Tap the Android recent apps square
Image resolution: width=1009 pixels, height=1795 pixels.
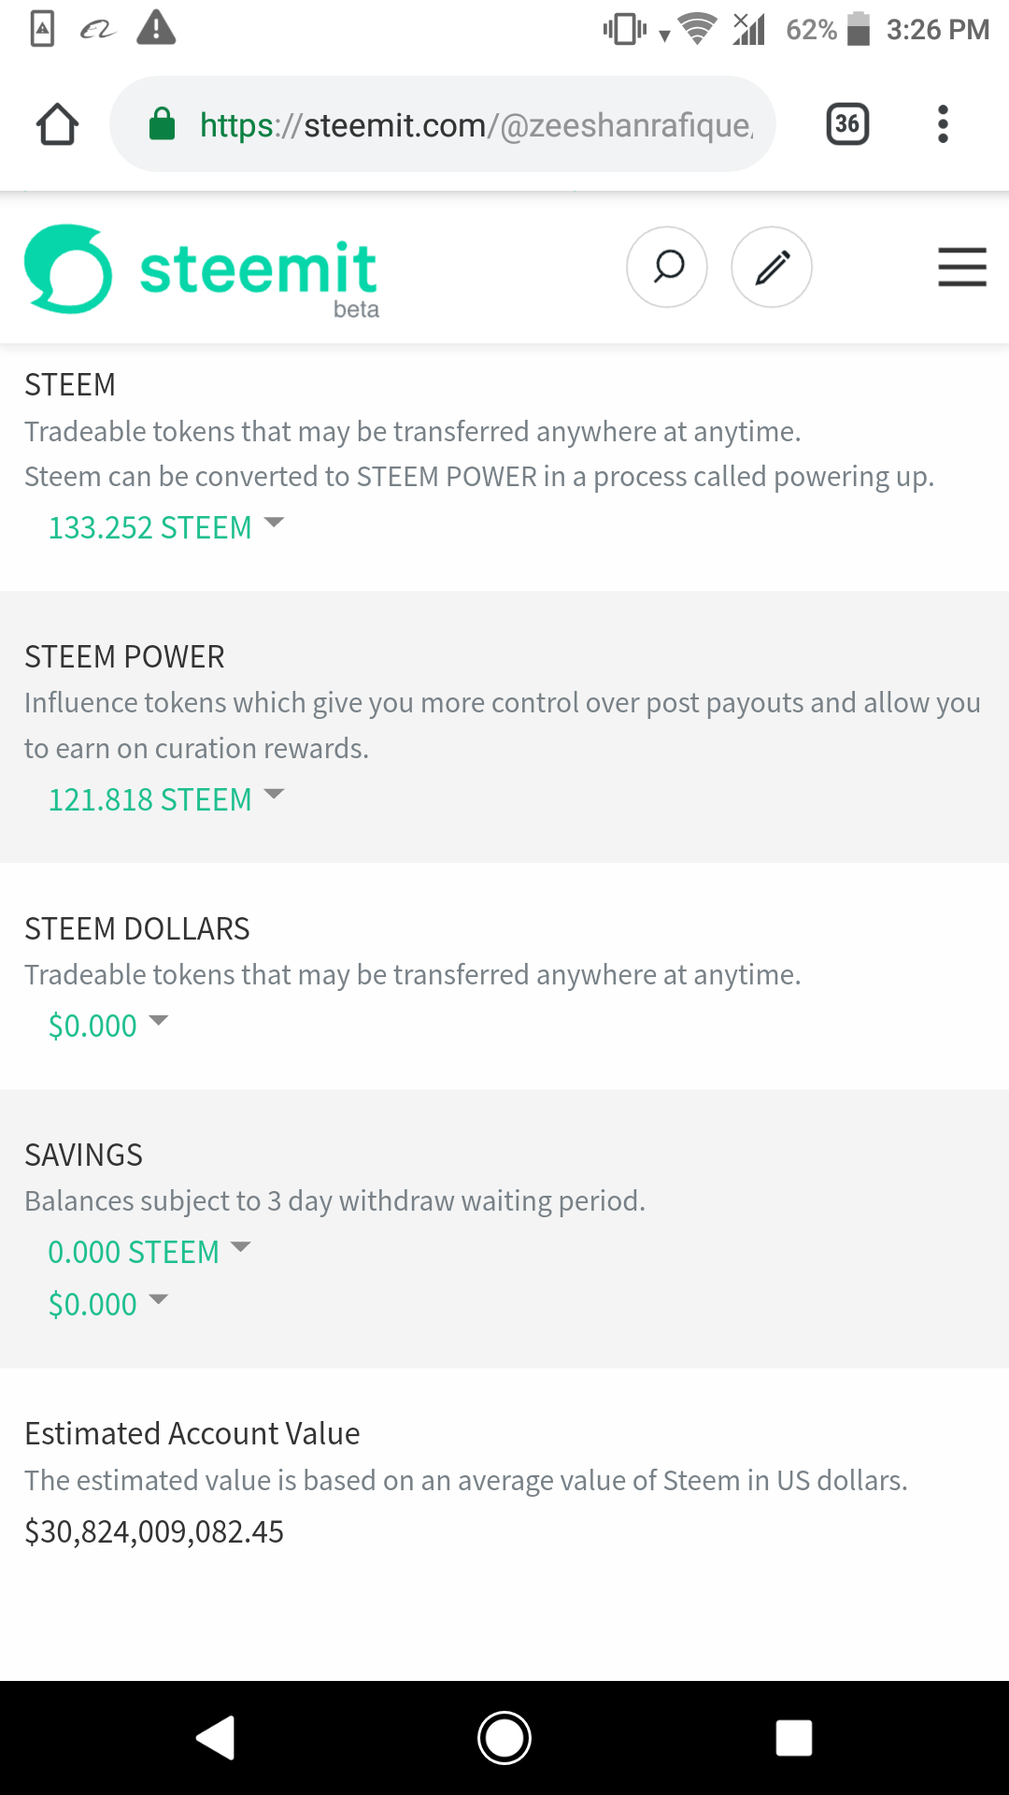[793, 1738]
